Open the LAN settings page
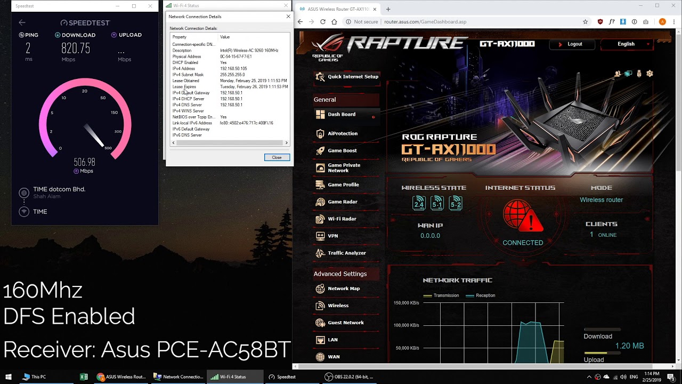Image resolution: width=682 pixels, height=384 pixels. (346, 340)
